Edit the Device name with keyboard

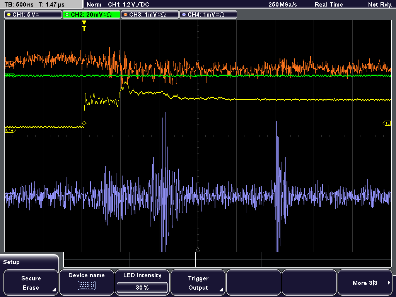point(86,283)
